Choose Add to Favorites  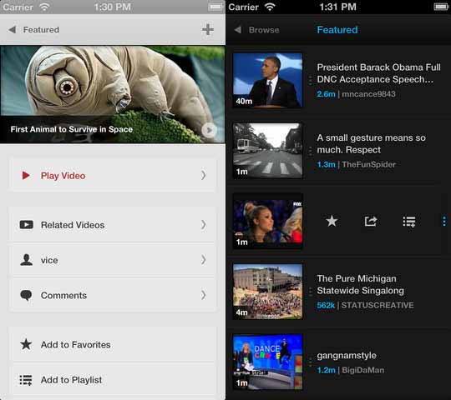pyautogui.click(x=113, y=344)
